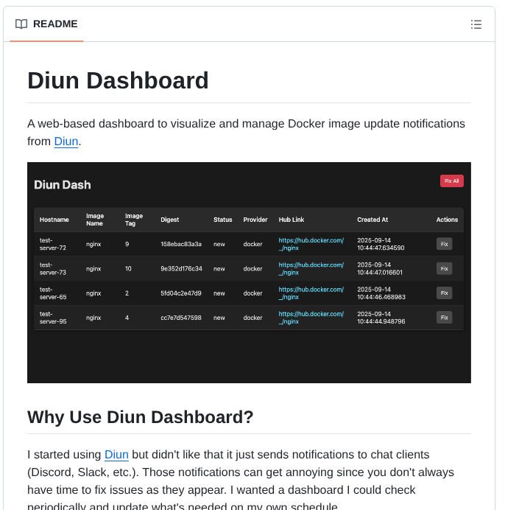Click the Digest column header
The width and height of the screenshot is (505, 510).
tap(169, 220)
